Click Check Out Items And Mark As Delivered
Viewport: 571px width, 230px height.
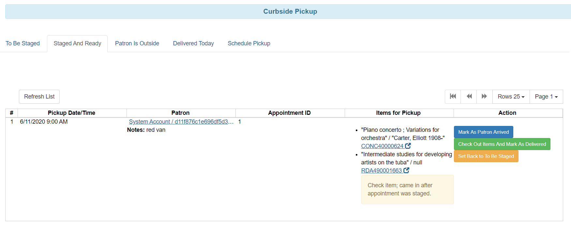tap(502, 144)
